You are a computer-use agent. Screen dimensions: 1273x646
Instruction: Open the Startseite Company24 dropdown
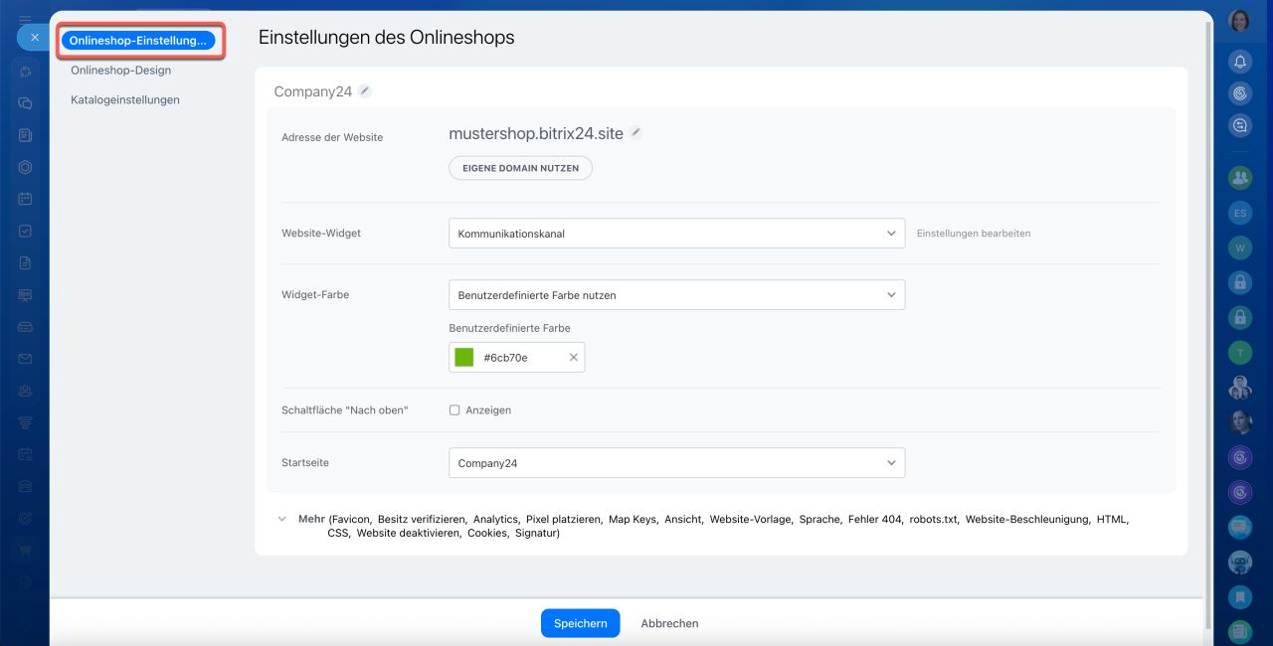676,463
